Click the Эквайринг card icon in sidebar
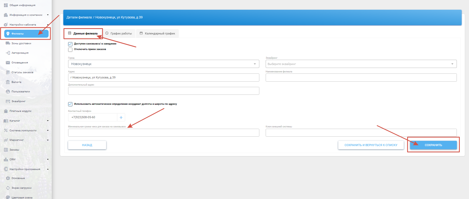The width and height of the screenshot is (469, 199). [8, 101]
